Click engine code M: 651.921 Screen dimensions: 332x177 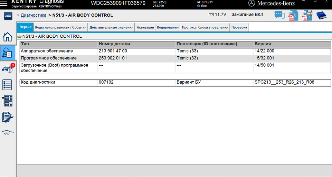[x=205, y=2]
